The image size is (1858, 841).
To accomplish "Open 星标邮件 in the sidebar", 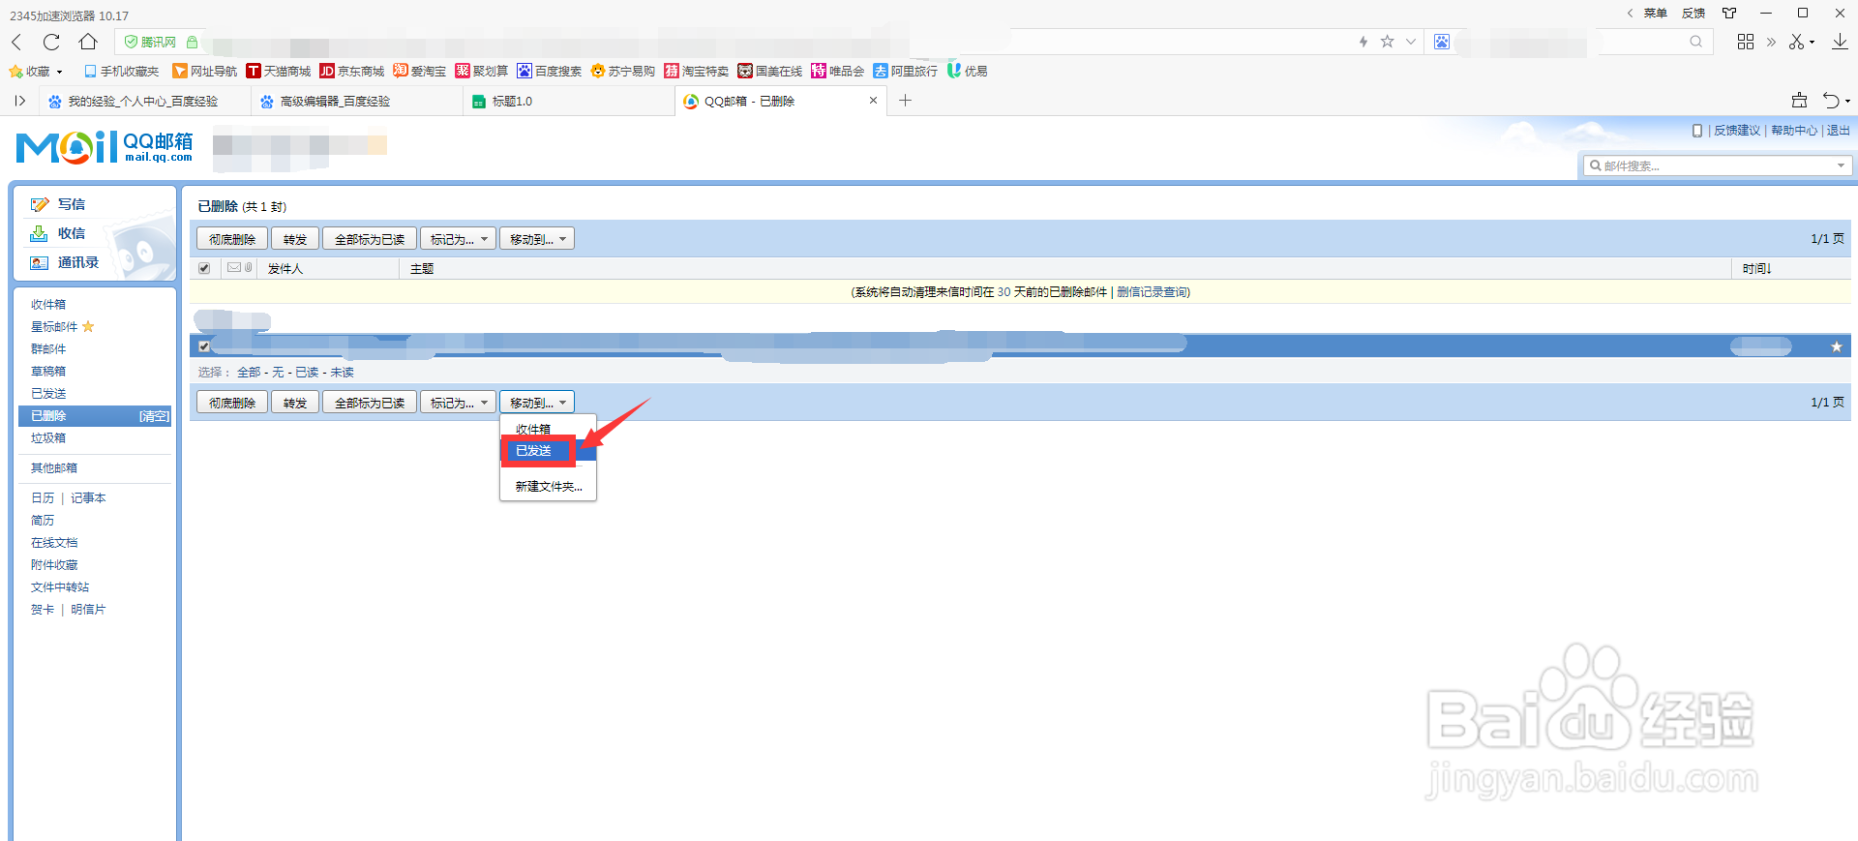I will (54, 326).
